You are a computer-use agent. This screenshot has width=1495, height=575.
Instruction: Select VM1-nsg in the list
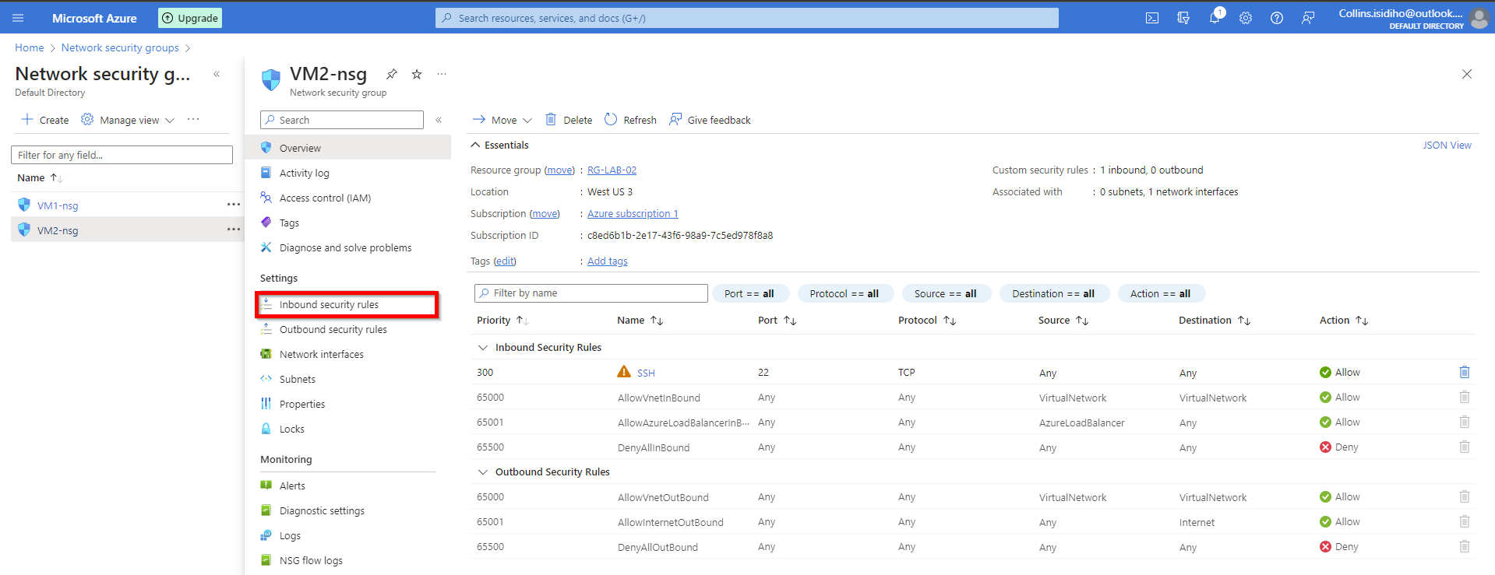tap(58, 205)
